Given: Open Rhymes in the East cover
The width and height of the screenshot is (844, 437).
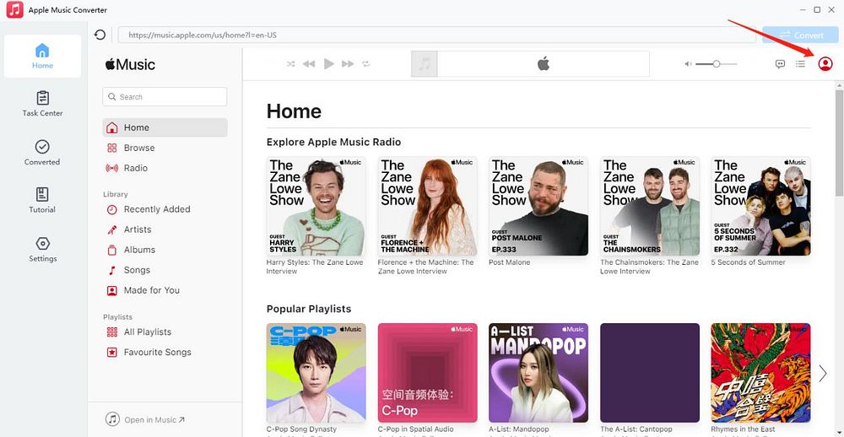Looking at the screenshot, I should (x=760, y=372).
